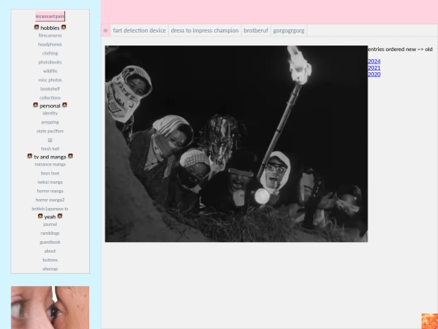Screen dimensions: 438x329
Task: Click the face icon before the yeah heading
Action: (41, 216)
